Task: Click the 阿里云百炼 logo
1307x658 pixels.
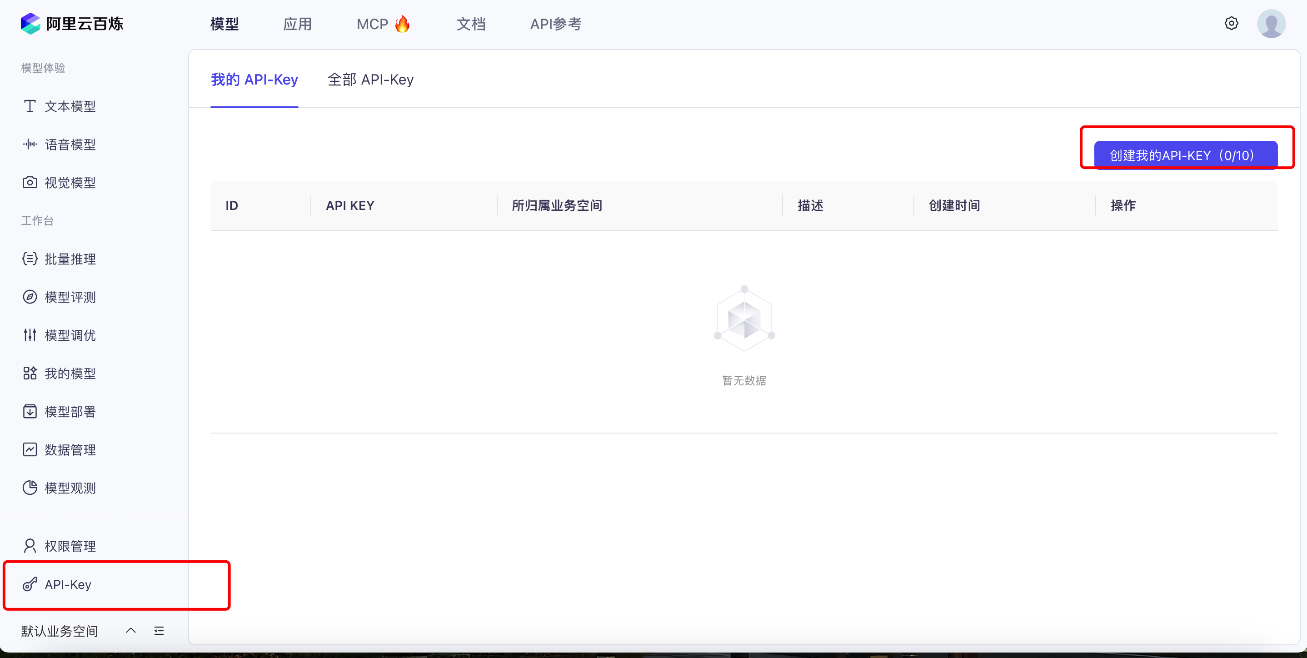Action: pos(72,23)
